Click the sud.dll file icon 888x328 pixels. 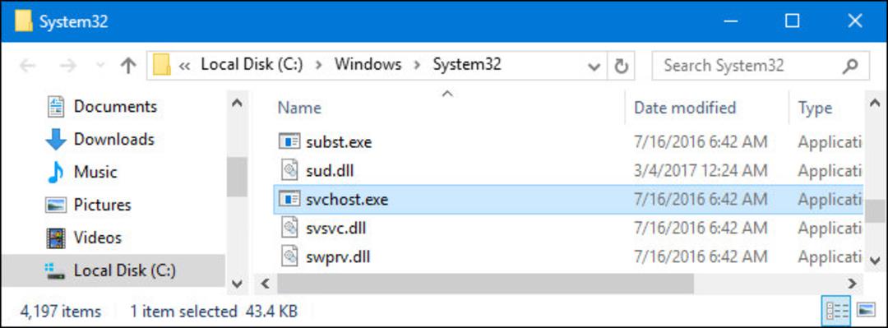coord(289,170)
